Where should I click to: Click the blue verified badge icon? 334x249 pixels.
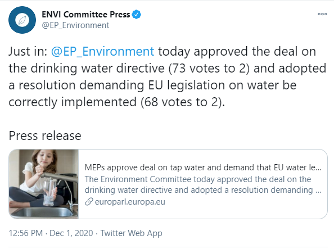tap(136, 15)
